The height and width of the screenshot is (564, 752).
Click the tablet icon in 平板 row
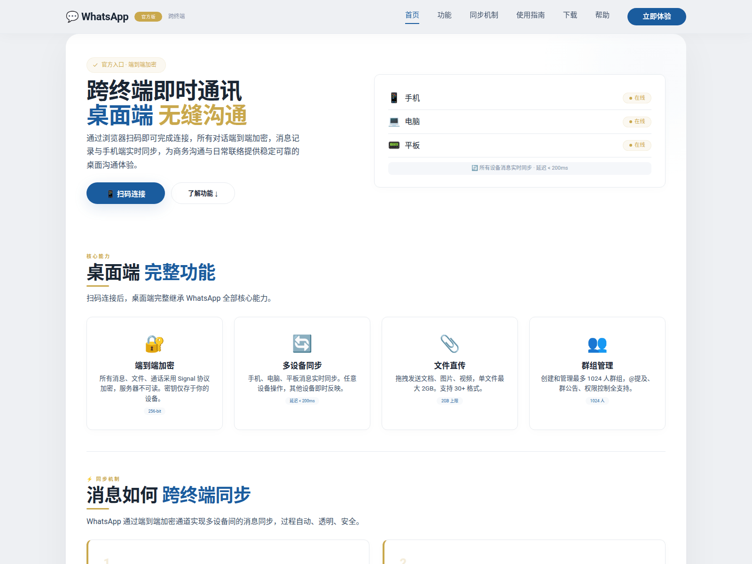click(x=394, y=145)
